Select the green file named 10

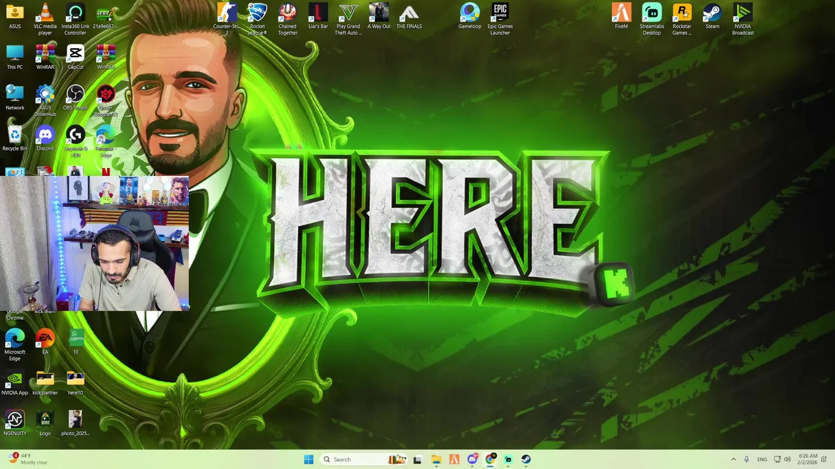pyautogui.click(x=75, y=342)
